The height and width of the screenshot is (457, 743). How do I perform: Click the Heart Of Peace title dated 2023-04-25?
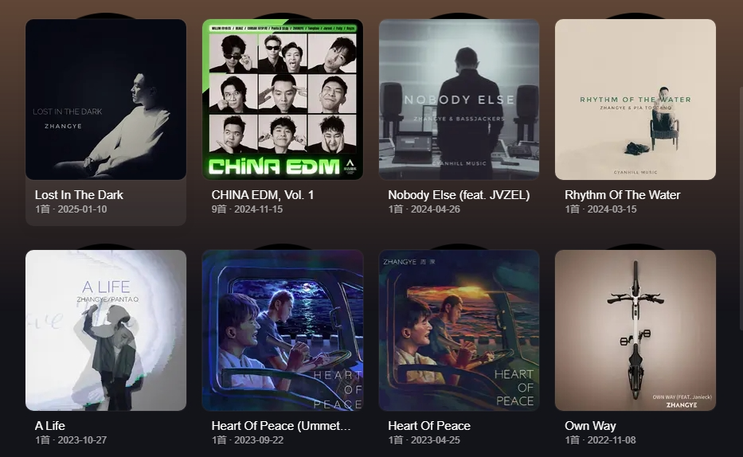[429, 426]
